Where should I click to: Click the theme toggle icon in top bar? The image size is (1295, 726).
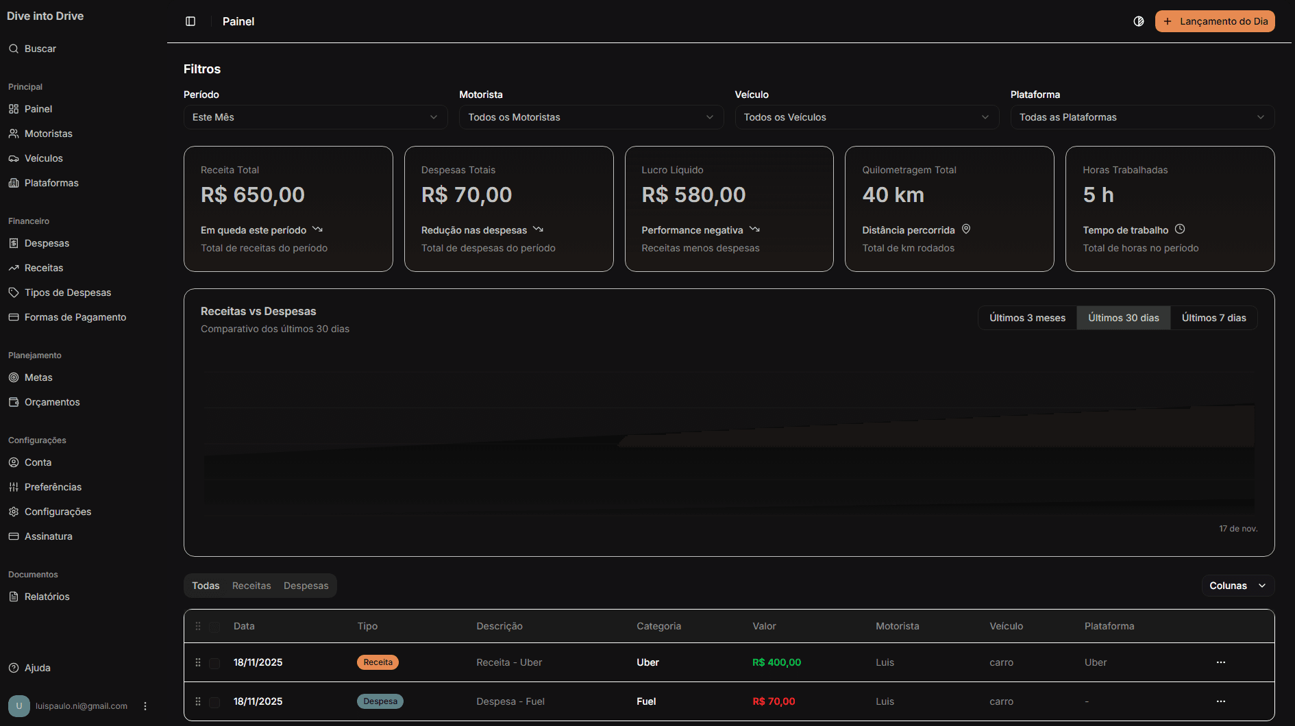1139,21
